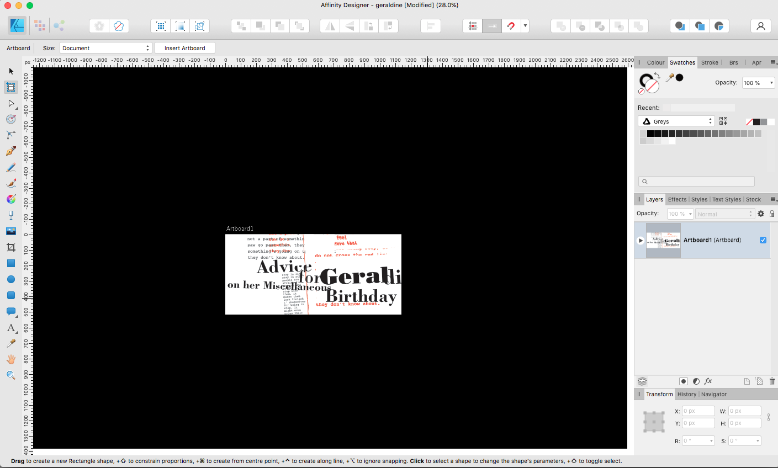Screen dimensions: 778x468
Task: Click the Add Pixel Layer icon
Action: [x=759, y=381]
